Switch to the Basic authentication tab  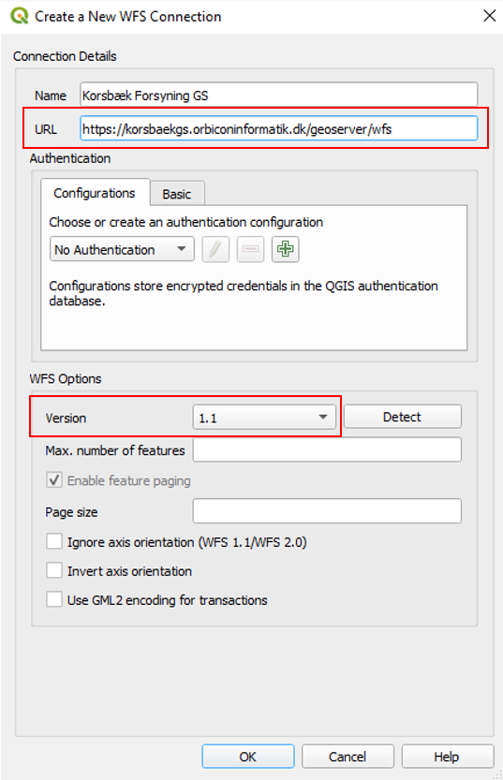tap(177, 194)
